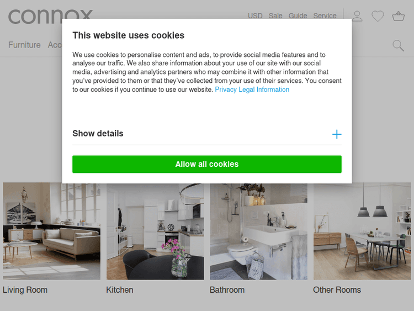This screenshot has width=414, height=311.
Task: Open the Guide menu item
Action: click(x=298, y=16)
